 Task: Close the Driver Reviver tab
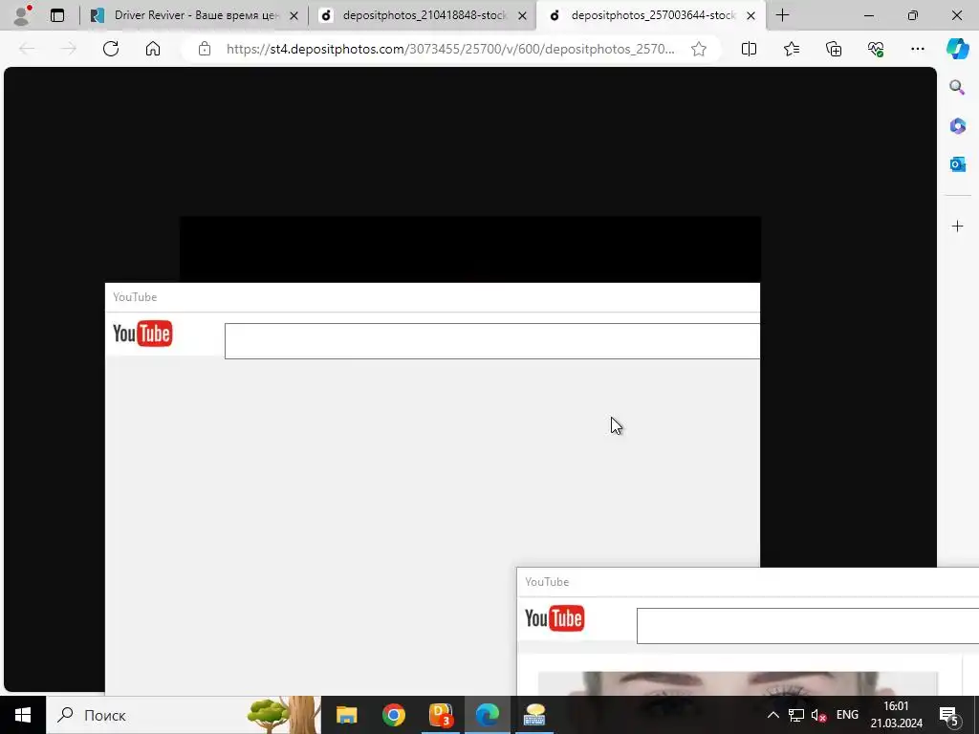(x=294, y=15)
